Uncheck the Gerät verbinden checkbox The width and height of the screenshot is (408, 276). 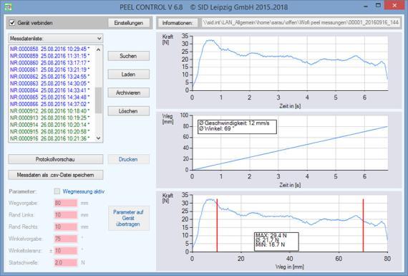coord(12,23)
